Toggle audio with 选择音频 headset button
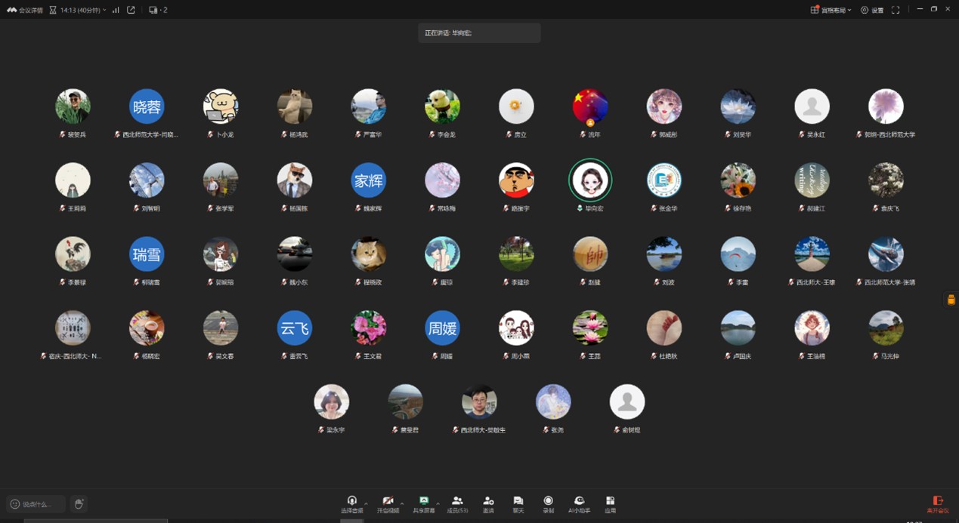Image resolution: width=959 pixels, height=523 pixels. [x=351, y=503]
